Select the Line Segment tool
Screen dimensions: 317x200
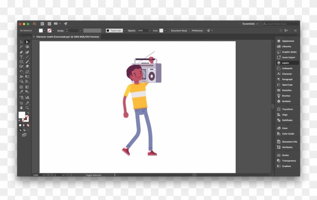pyautogui.click(x=27, y=57)
